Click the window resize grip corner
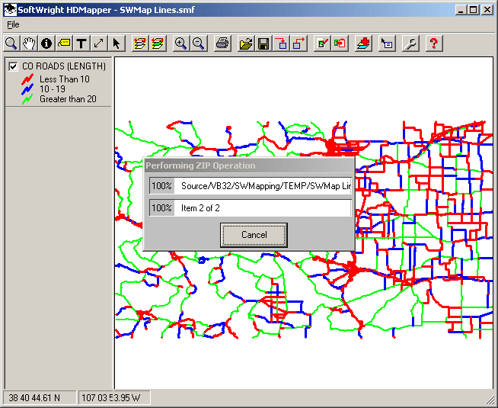This screenshot has height=408, width=498. point(490,400)
